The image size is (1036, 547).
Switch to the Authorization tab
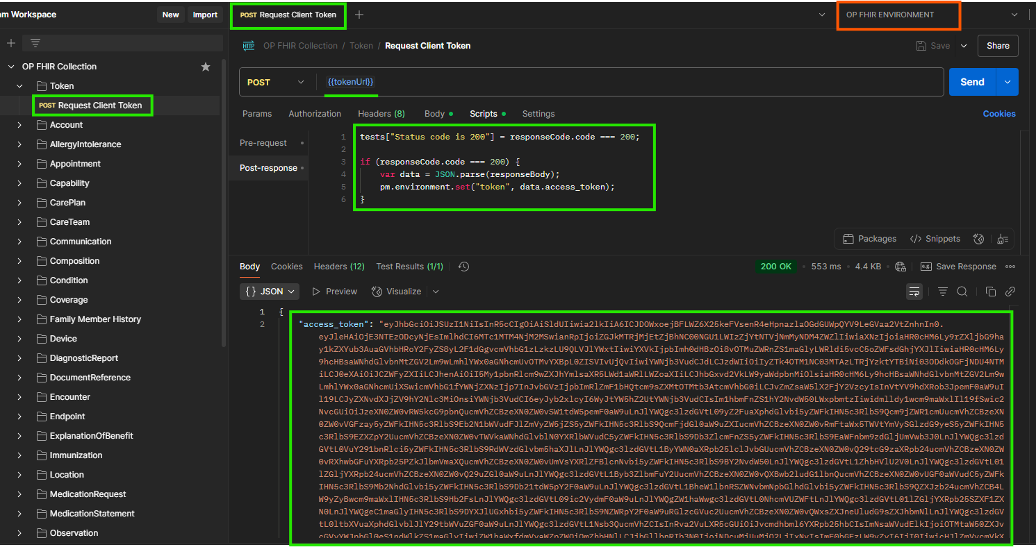pyautogui.click(x=315, y=114)
